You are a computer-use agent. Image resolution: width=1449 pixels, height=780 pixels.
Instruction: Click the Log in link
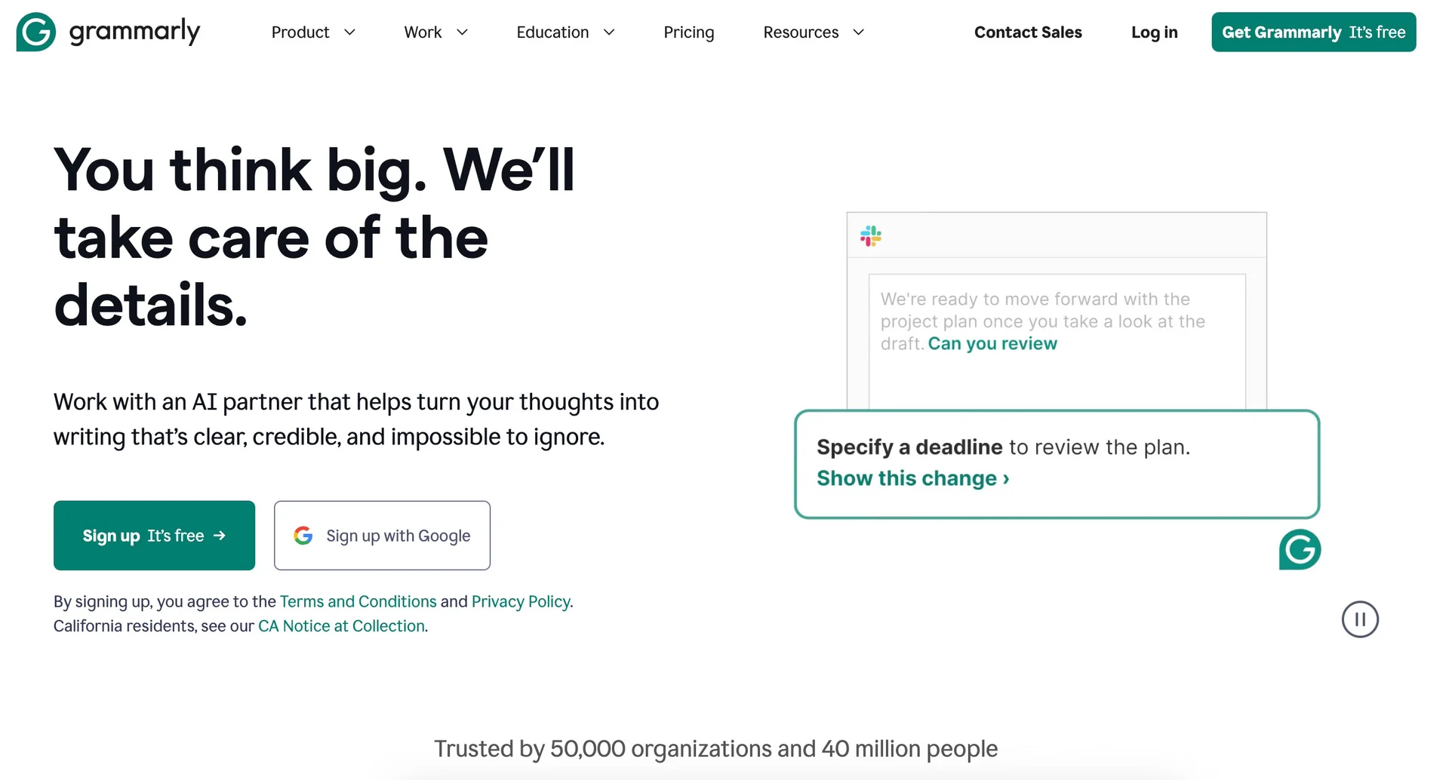point(1154,32)
